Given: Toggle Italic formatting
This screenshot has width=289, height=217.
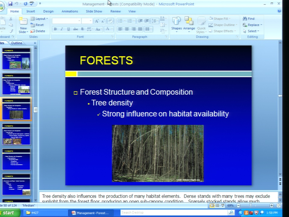Looking at the screenshot, I should pos(62,29).
